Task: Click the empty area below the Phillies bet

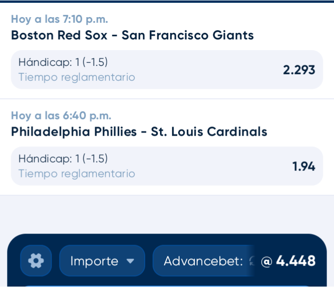Action: click(x=167, y=214)
